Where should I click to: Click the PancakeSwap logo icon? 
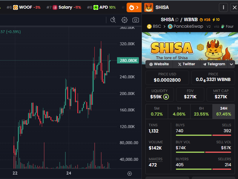(170, 27)
